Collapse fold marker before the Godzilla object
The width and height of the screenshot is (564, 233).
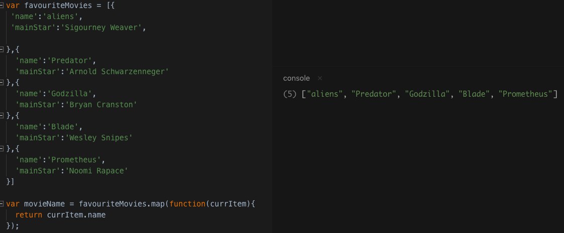(3, 83)
